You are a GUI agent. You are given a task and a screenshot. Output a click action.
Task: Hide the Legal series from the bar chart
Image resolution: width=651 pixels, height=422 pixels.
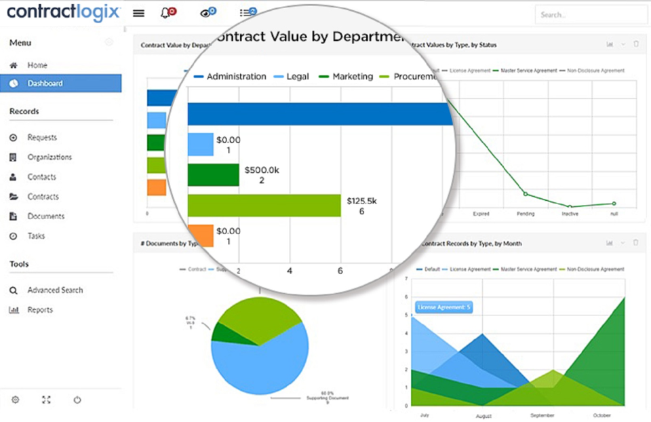[x=292, y=77]
